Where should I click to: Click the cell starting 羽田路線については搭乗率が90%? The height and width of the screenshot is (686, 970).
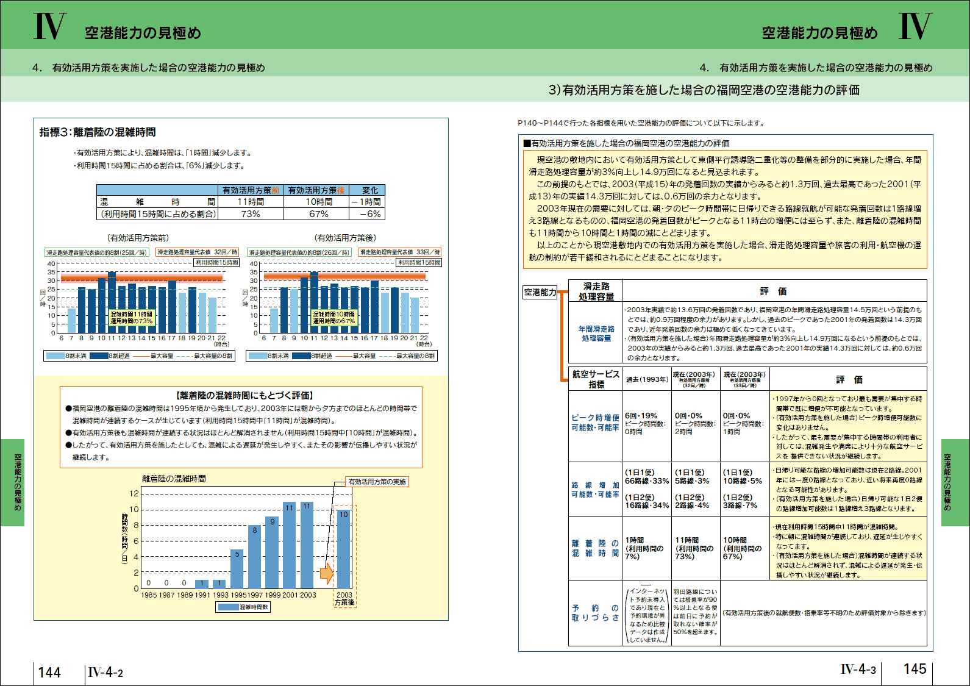coord(696,612)
